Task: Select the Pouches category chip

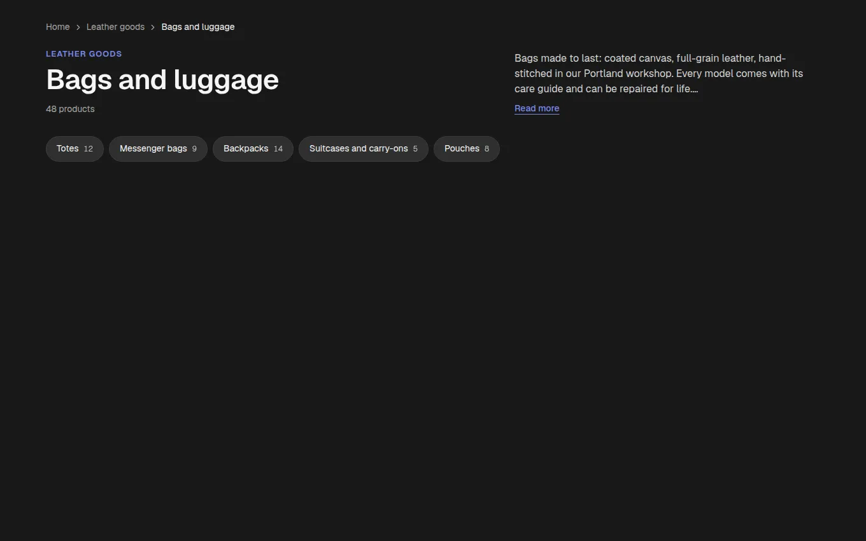Action: pos(467,149)
